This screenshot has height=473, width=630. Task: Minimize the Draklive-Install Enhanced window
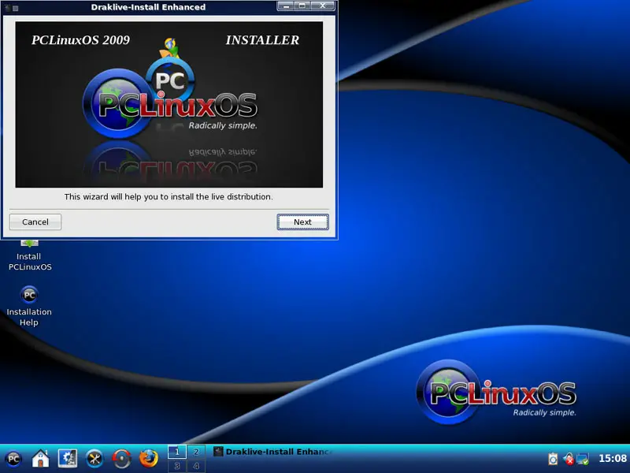click(x=286, y=6)
